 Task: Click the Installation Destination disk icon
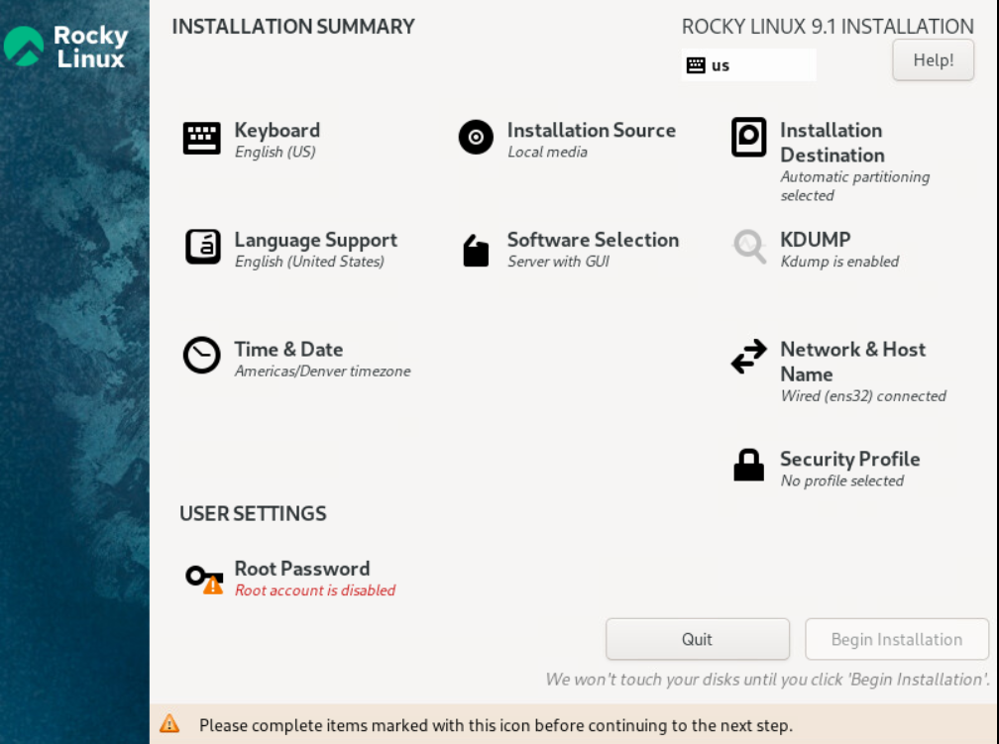pos(748,138)
